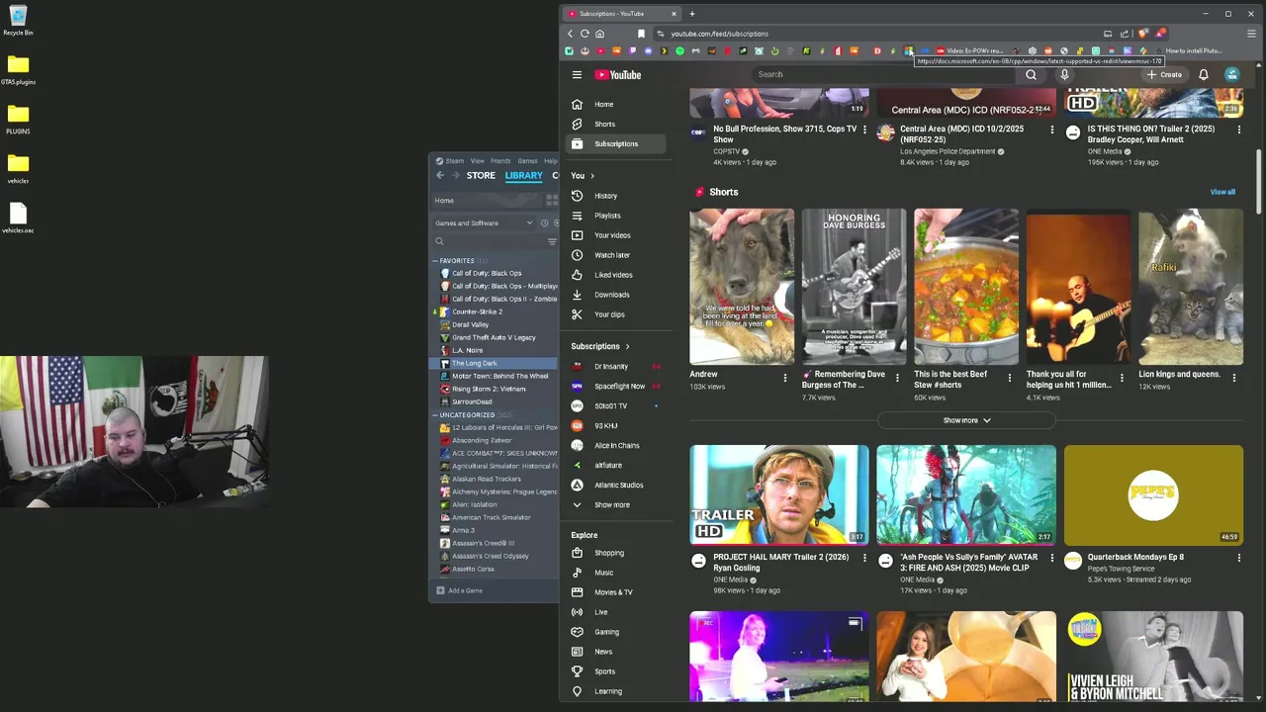Open the YouTube account avatar menu
1266x712 pixels.
[x=1232, y=74]
